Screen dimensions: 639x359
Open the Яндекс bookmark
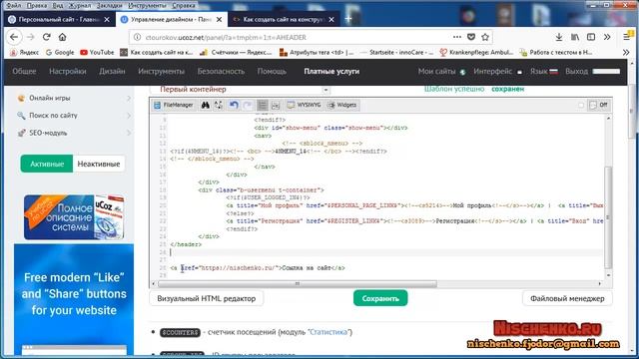[25, 53]
